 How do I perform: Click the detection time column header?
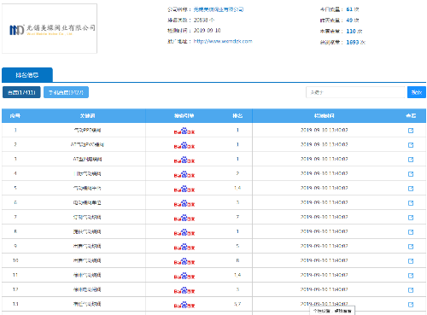tap(324, 116)
